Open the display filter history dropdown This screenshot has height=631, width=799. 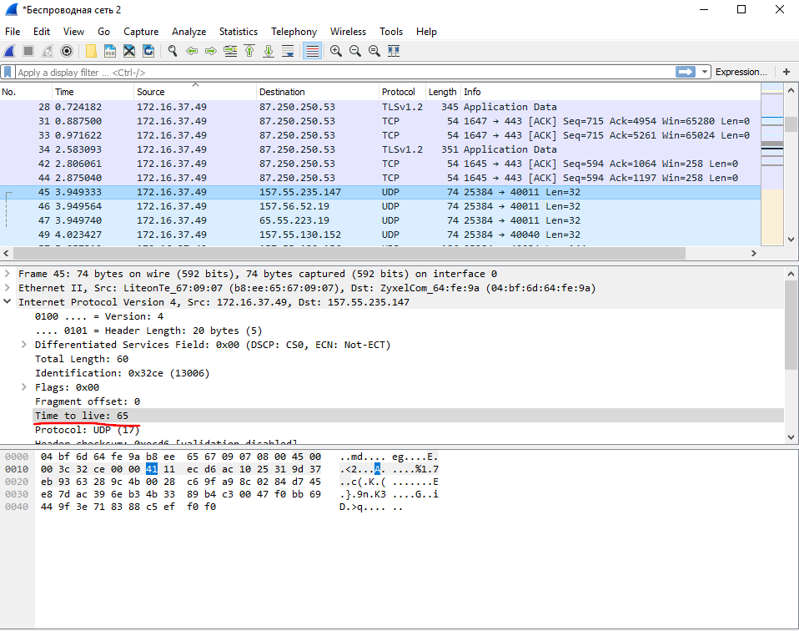705,73
